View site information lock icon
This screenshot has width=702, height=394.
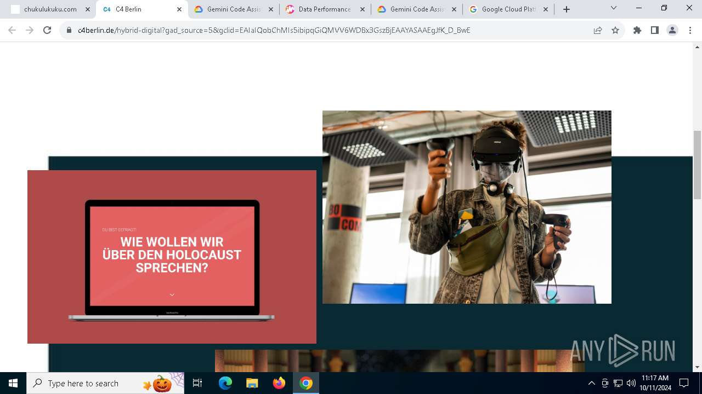(69, 30)
